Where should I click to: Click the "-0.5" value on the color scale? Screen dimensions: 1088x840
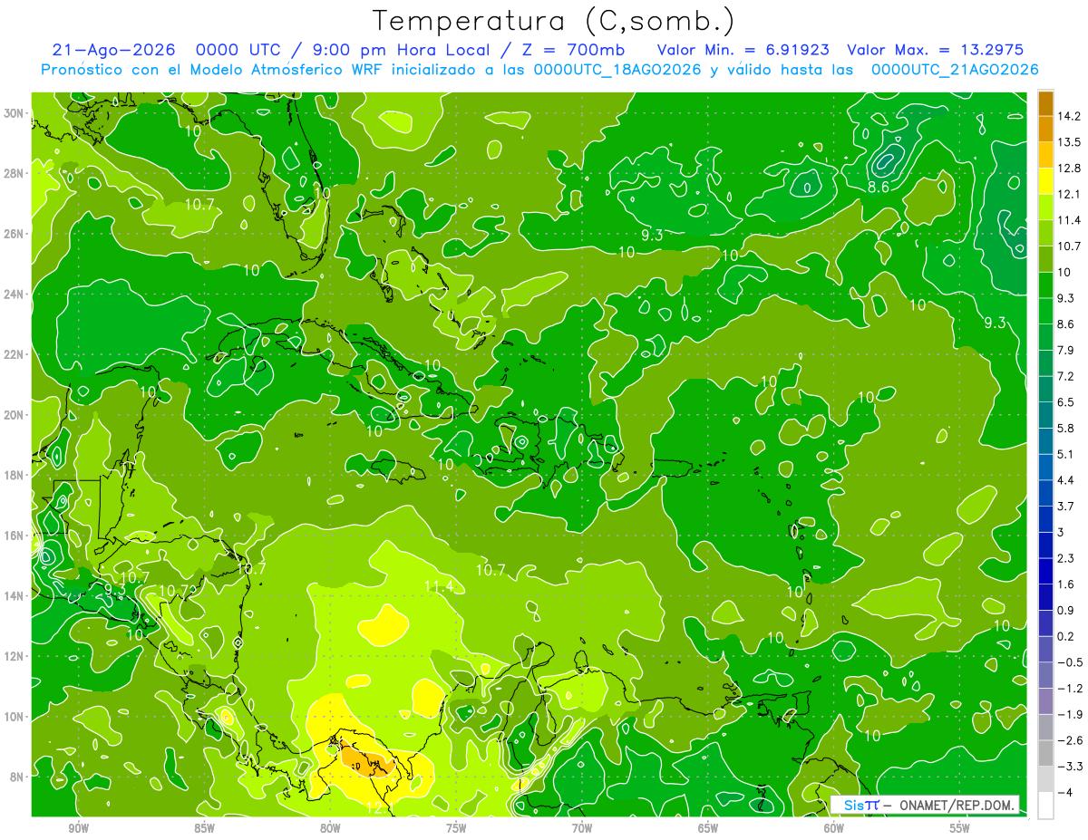[1070, 662]
